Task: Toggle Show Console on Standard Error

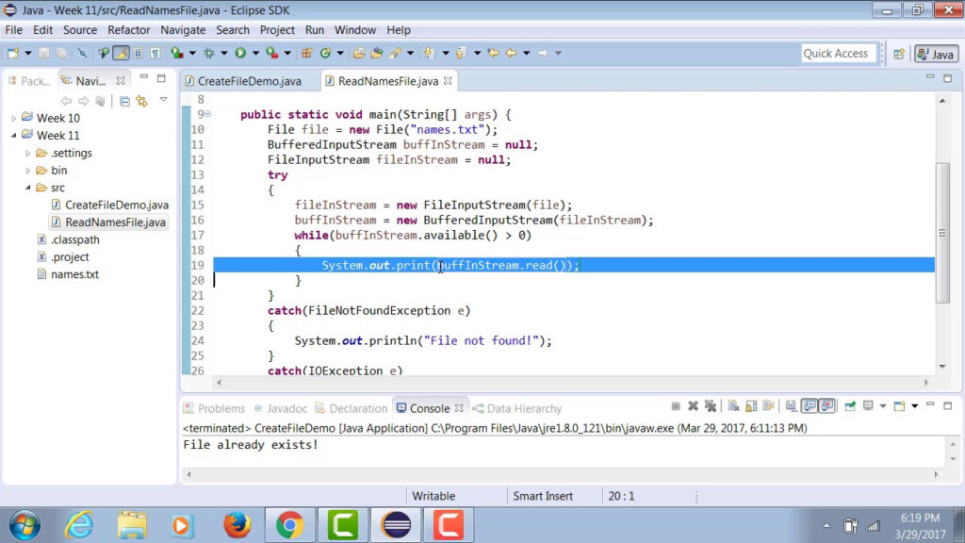Action: [827, 406]
